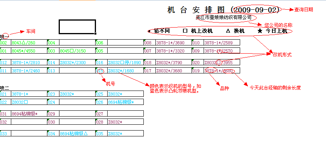Click the empty cell next to machine 004

[77, 43]
